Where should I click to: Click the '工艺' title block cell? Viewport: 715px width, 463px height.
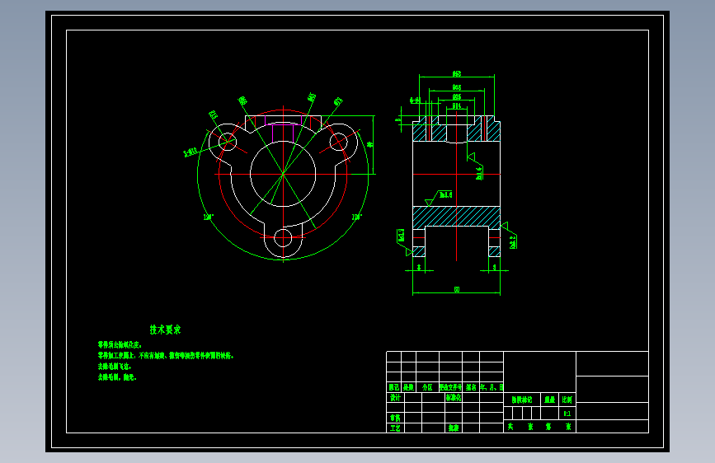pos(395,428)
